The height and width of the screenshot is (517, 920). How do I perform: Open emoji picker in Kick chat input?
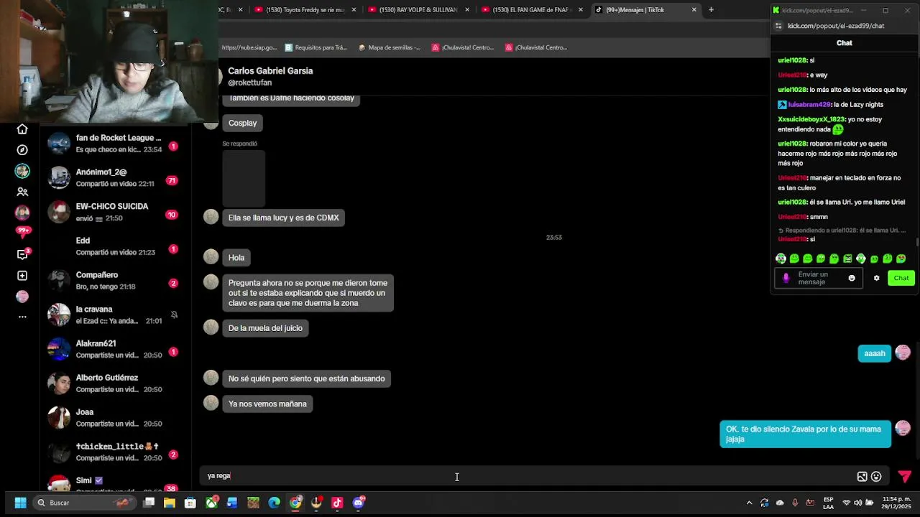click(x=852, y=278)
